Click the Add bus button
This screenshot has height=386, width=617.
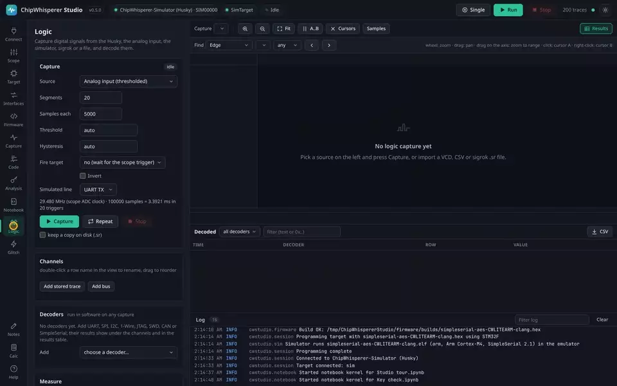coord(101,286)
